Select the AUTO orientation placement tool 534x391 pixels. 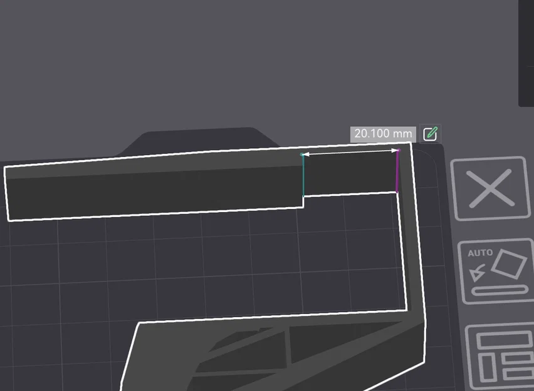497,271
